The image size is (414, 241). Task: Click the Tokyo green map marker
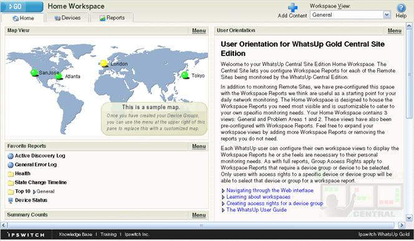[185, 75]
